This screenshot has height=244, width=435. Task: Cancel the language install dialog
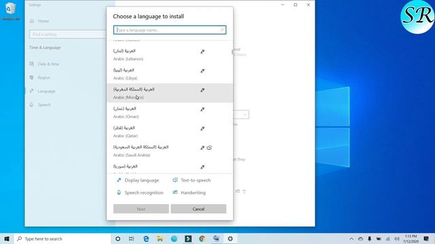pos(198,209)
